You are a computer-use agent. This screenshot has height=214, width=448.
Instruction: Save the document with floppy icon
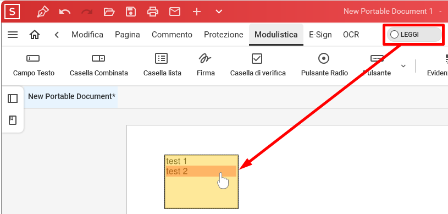[131, 12]
